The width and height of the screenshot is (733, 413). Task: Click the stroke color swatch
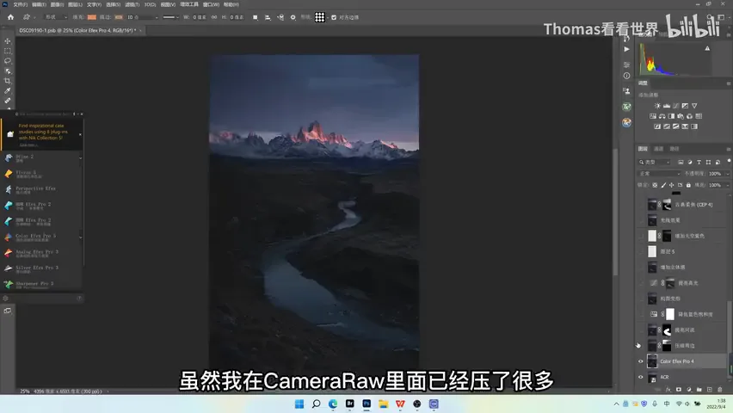pos(119,17)
